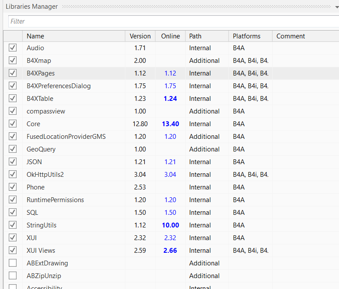Disable the StringUtils library checkbox
This screenshot has height=289, width=339.
click(13, 225)
